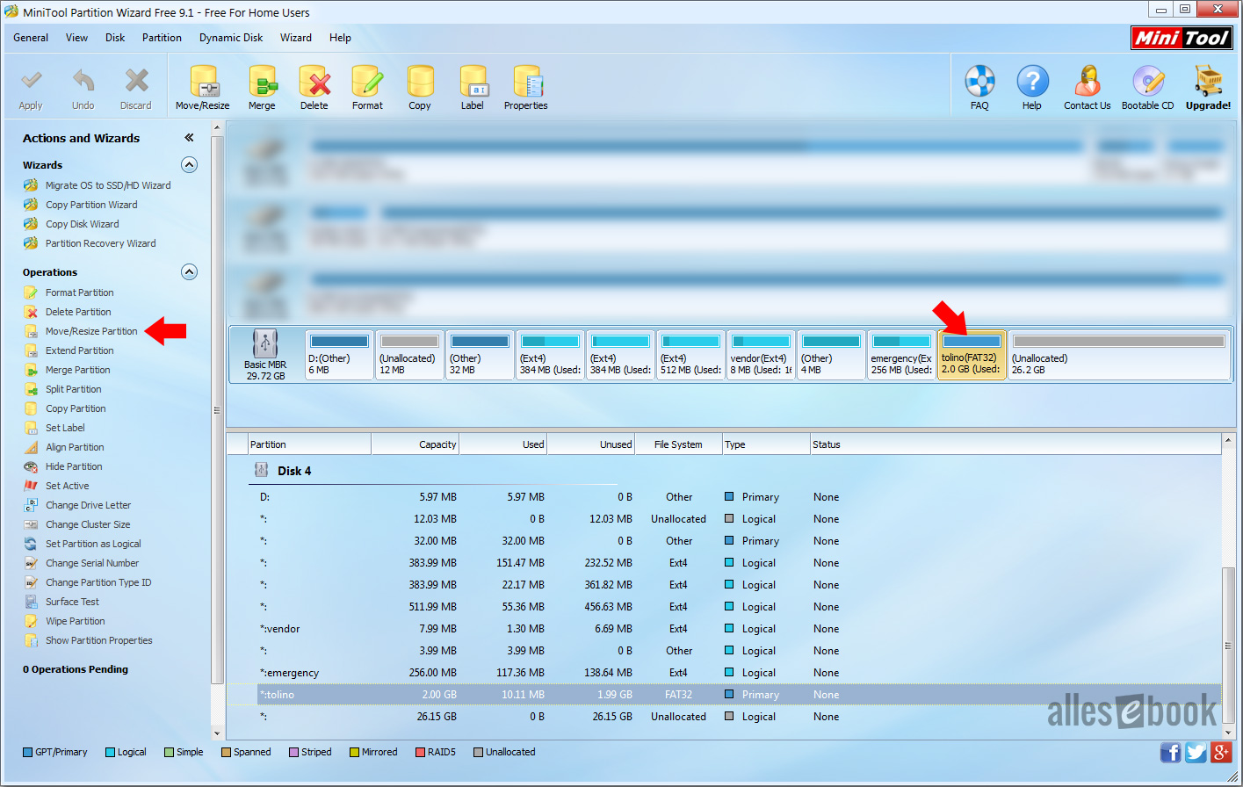Sort by the Capacity column header
Screen dimensions: 1243x787
pos(415,444)
